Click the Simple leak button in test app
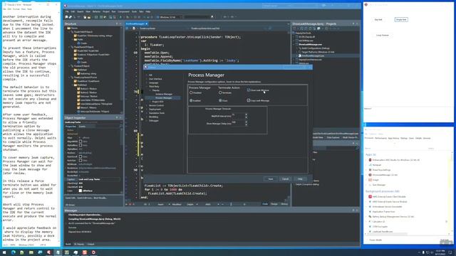Screen dimensions: 456x256 coord(401,19)
